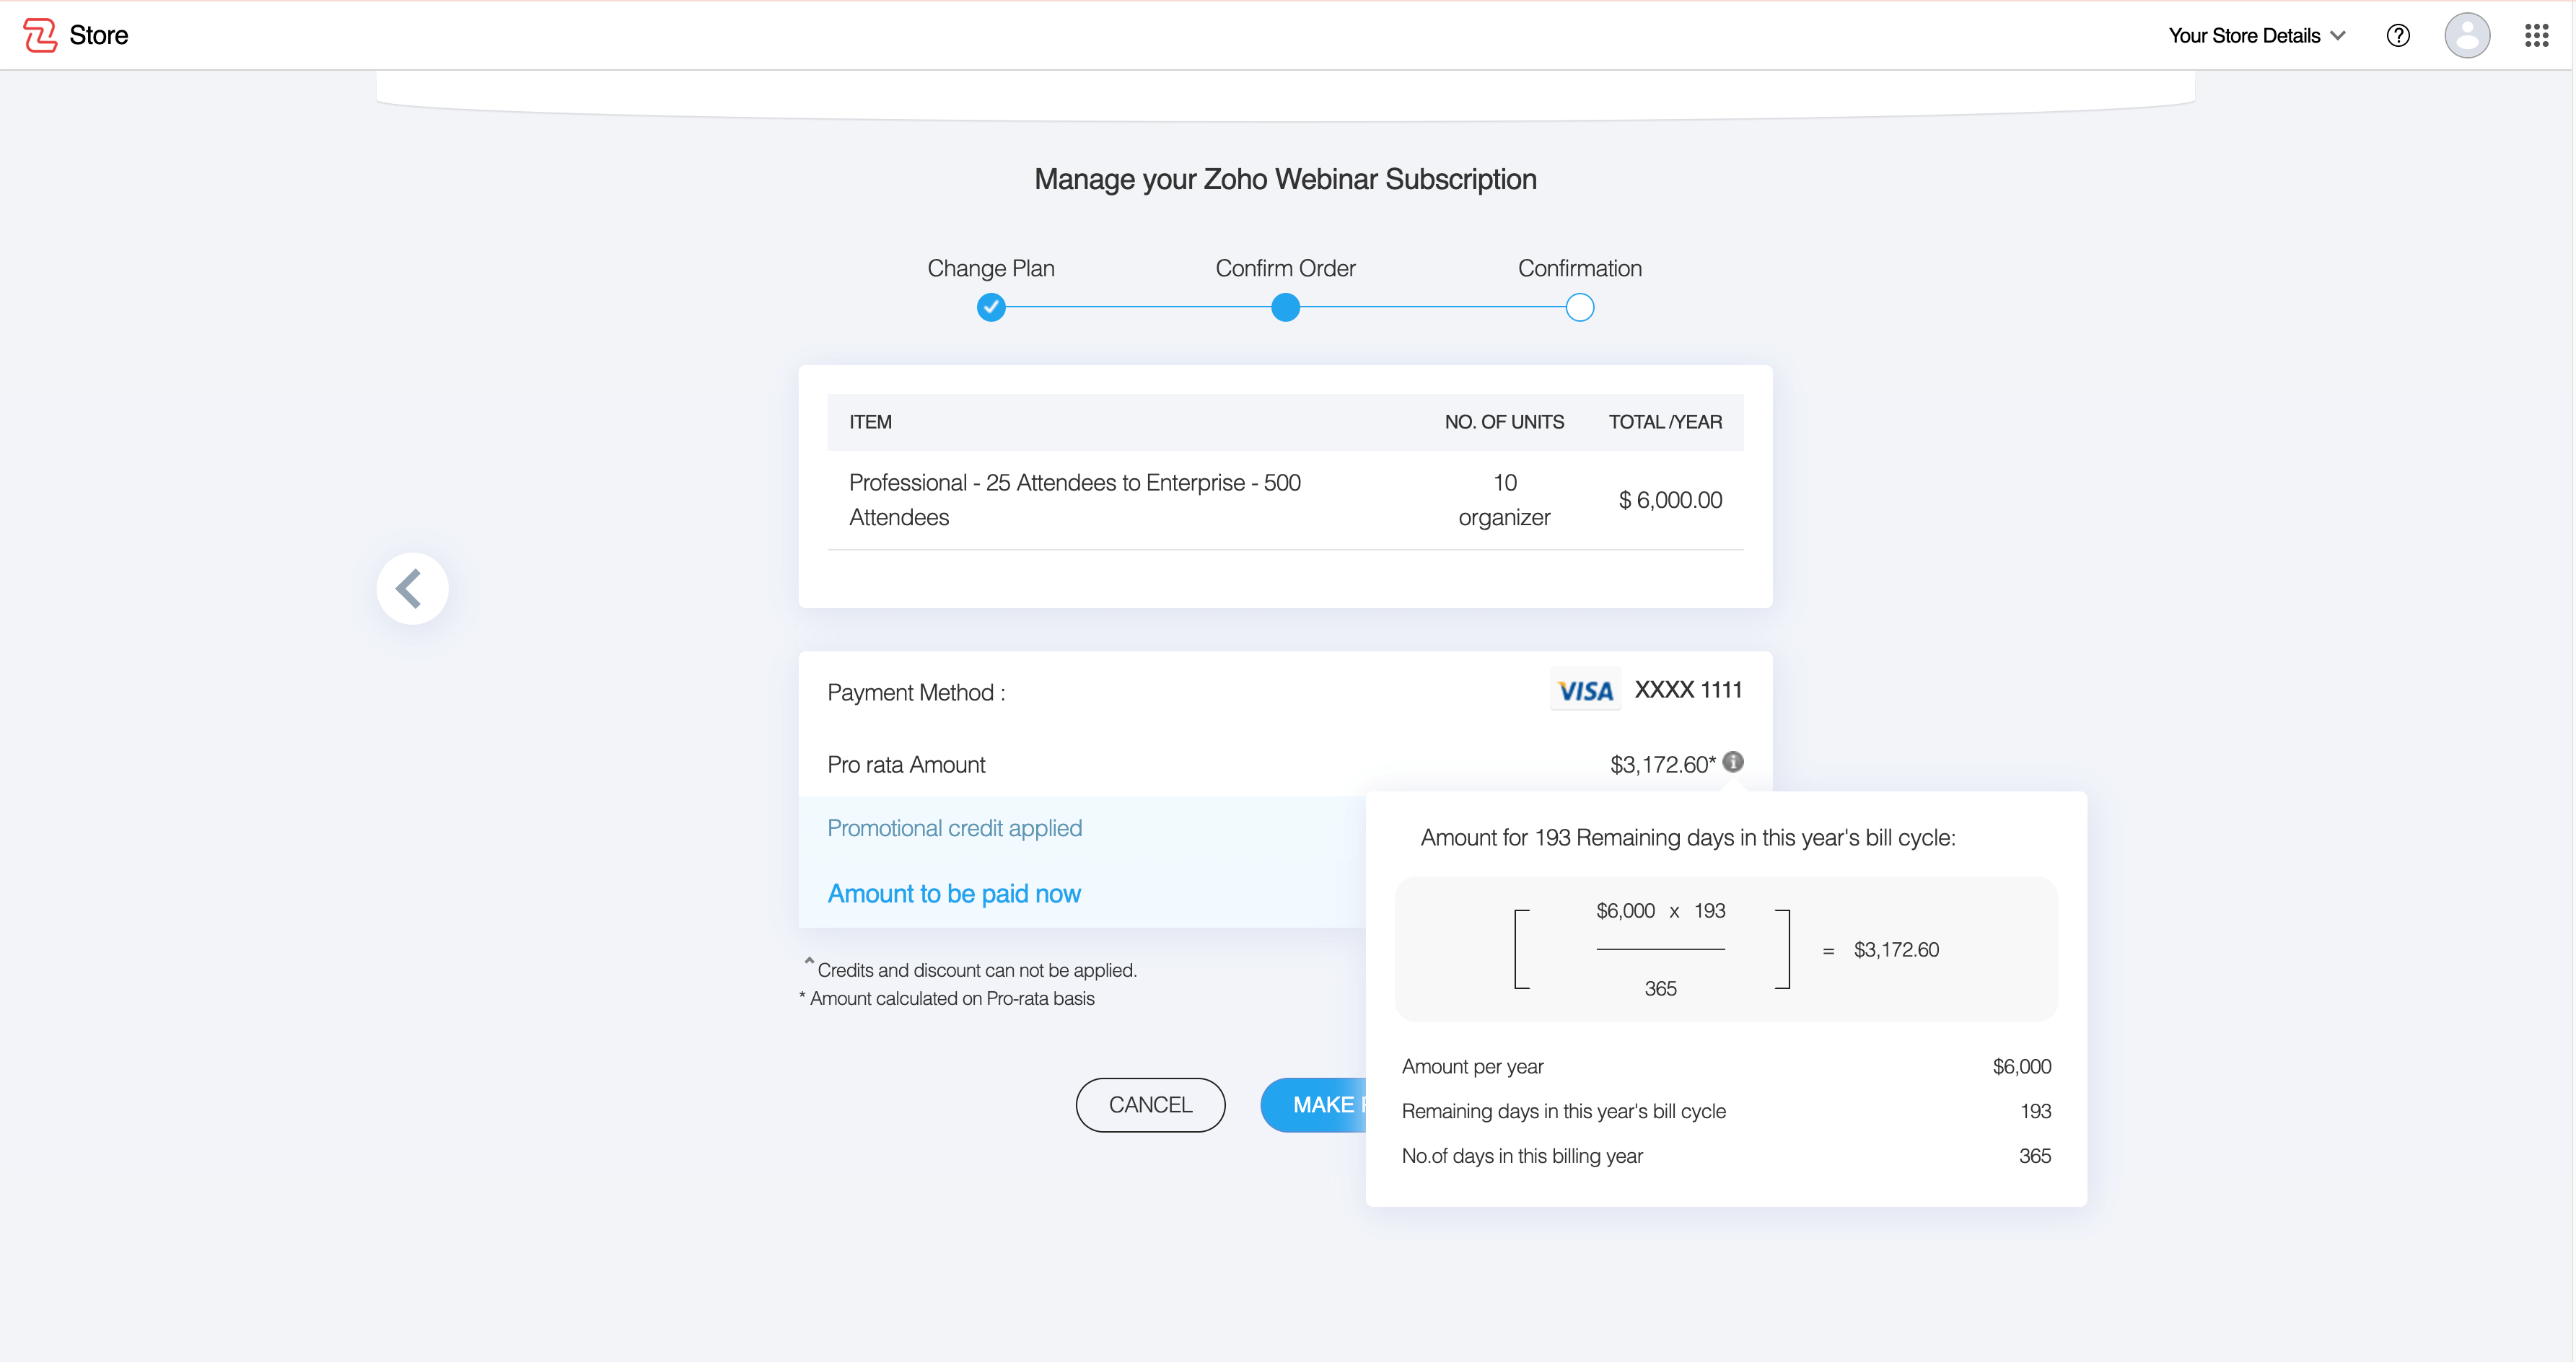The height and width of the screenshot is (1362, 2576).
Task: Click the VISA card logo
Action: 1585,690
